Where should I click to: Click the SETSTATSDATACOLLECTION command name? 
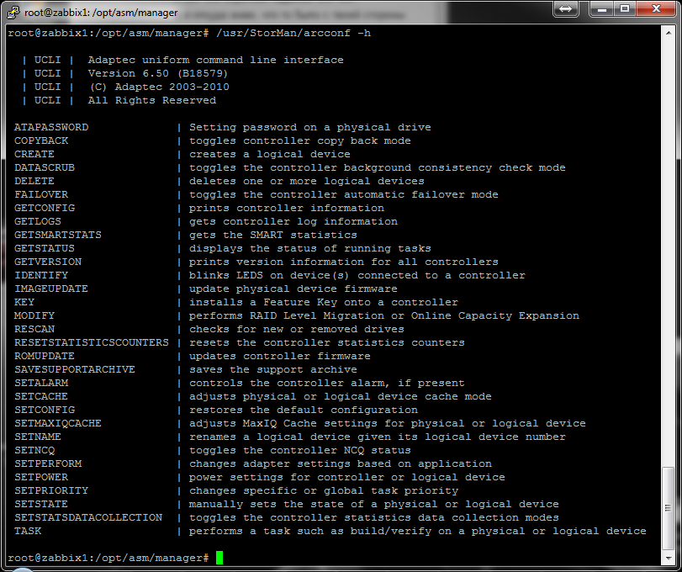(88, 518)
